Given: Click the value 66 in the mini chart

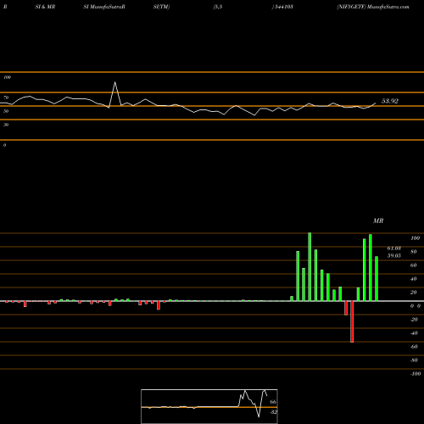Looking at the screenshot, I should (x=273, y=402).
